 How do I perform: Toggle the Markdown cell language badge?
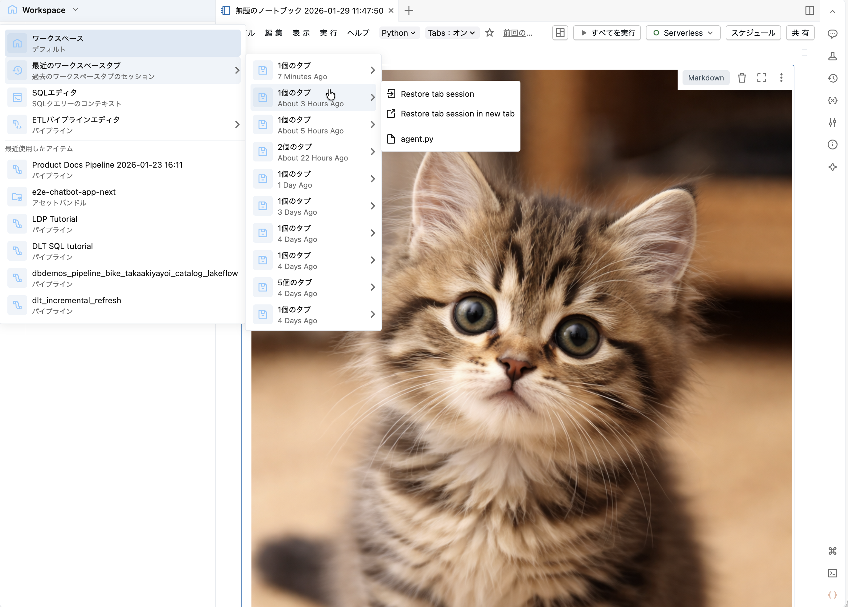pos(706,78)
